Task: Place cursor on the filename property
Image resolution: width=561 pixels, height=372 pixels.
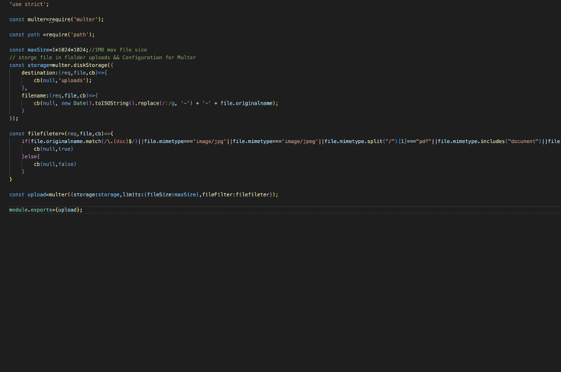Action: (x=32, y=95)
